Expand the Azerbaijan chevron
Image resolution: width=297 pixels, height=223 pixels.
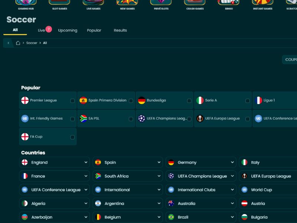coord(86,217)
